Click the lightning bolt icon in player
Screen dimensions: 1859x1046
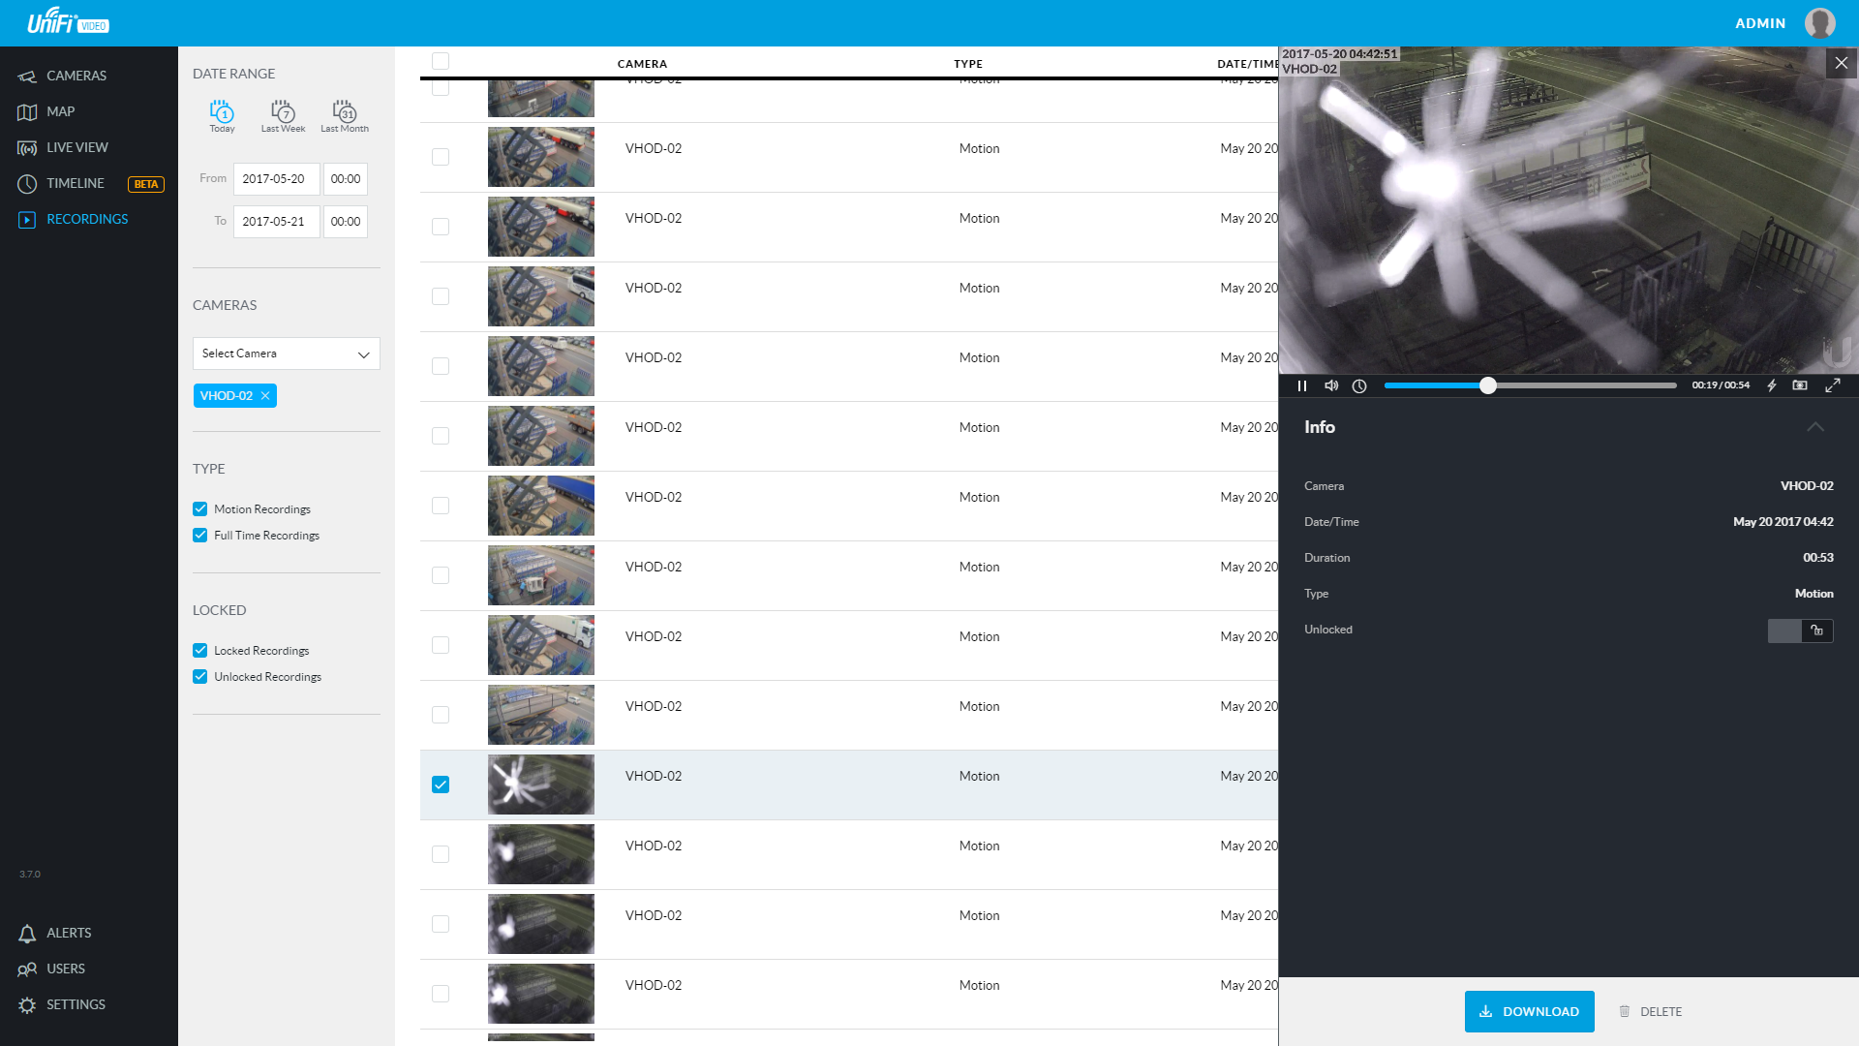(1772, 385)
